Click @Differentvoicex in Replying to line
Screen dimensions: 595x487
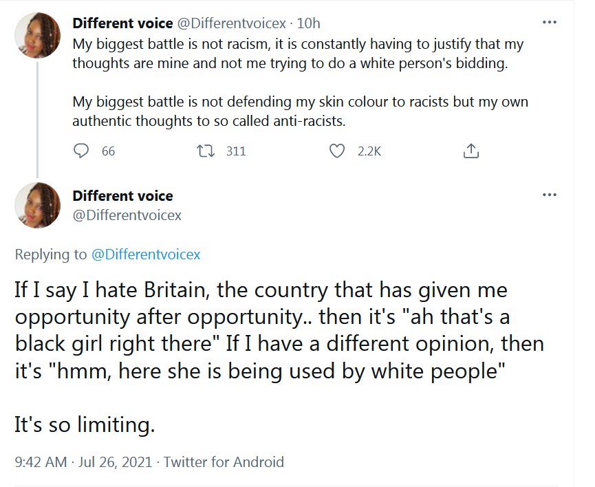point(146,255)
